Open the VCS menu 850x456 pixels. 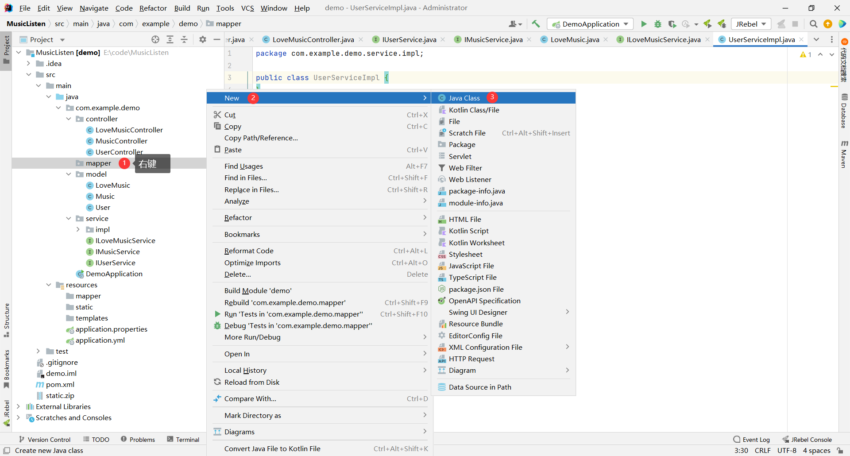247,8
